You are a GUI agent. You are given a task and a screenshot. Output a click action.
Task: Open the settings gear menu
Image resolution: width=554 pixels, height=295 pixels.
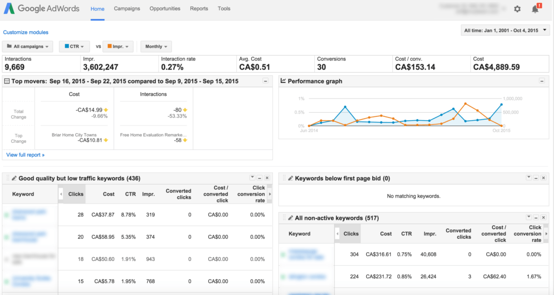(517, 9)
